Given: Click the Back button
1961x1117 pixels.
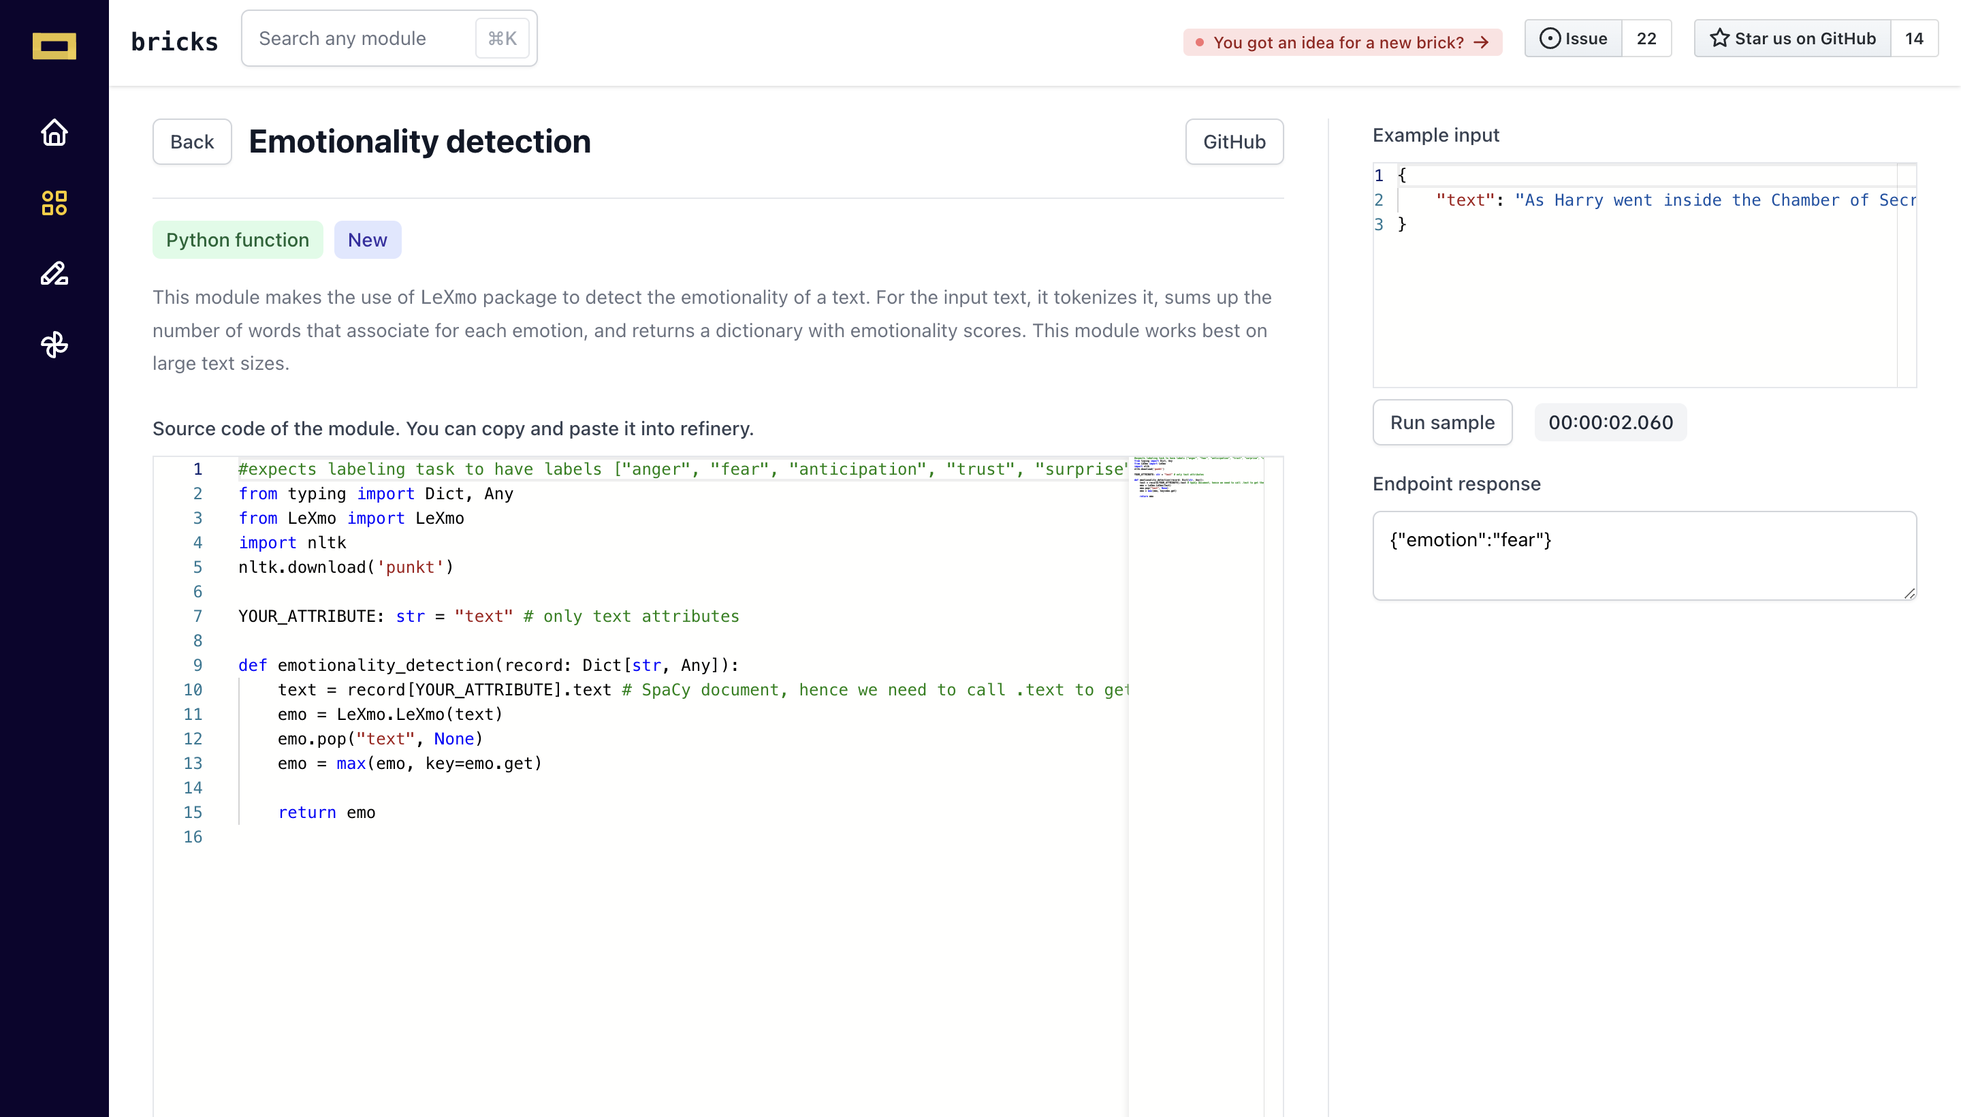Looking at the screenshot, I should [x=192, y=142].
